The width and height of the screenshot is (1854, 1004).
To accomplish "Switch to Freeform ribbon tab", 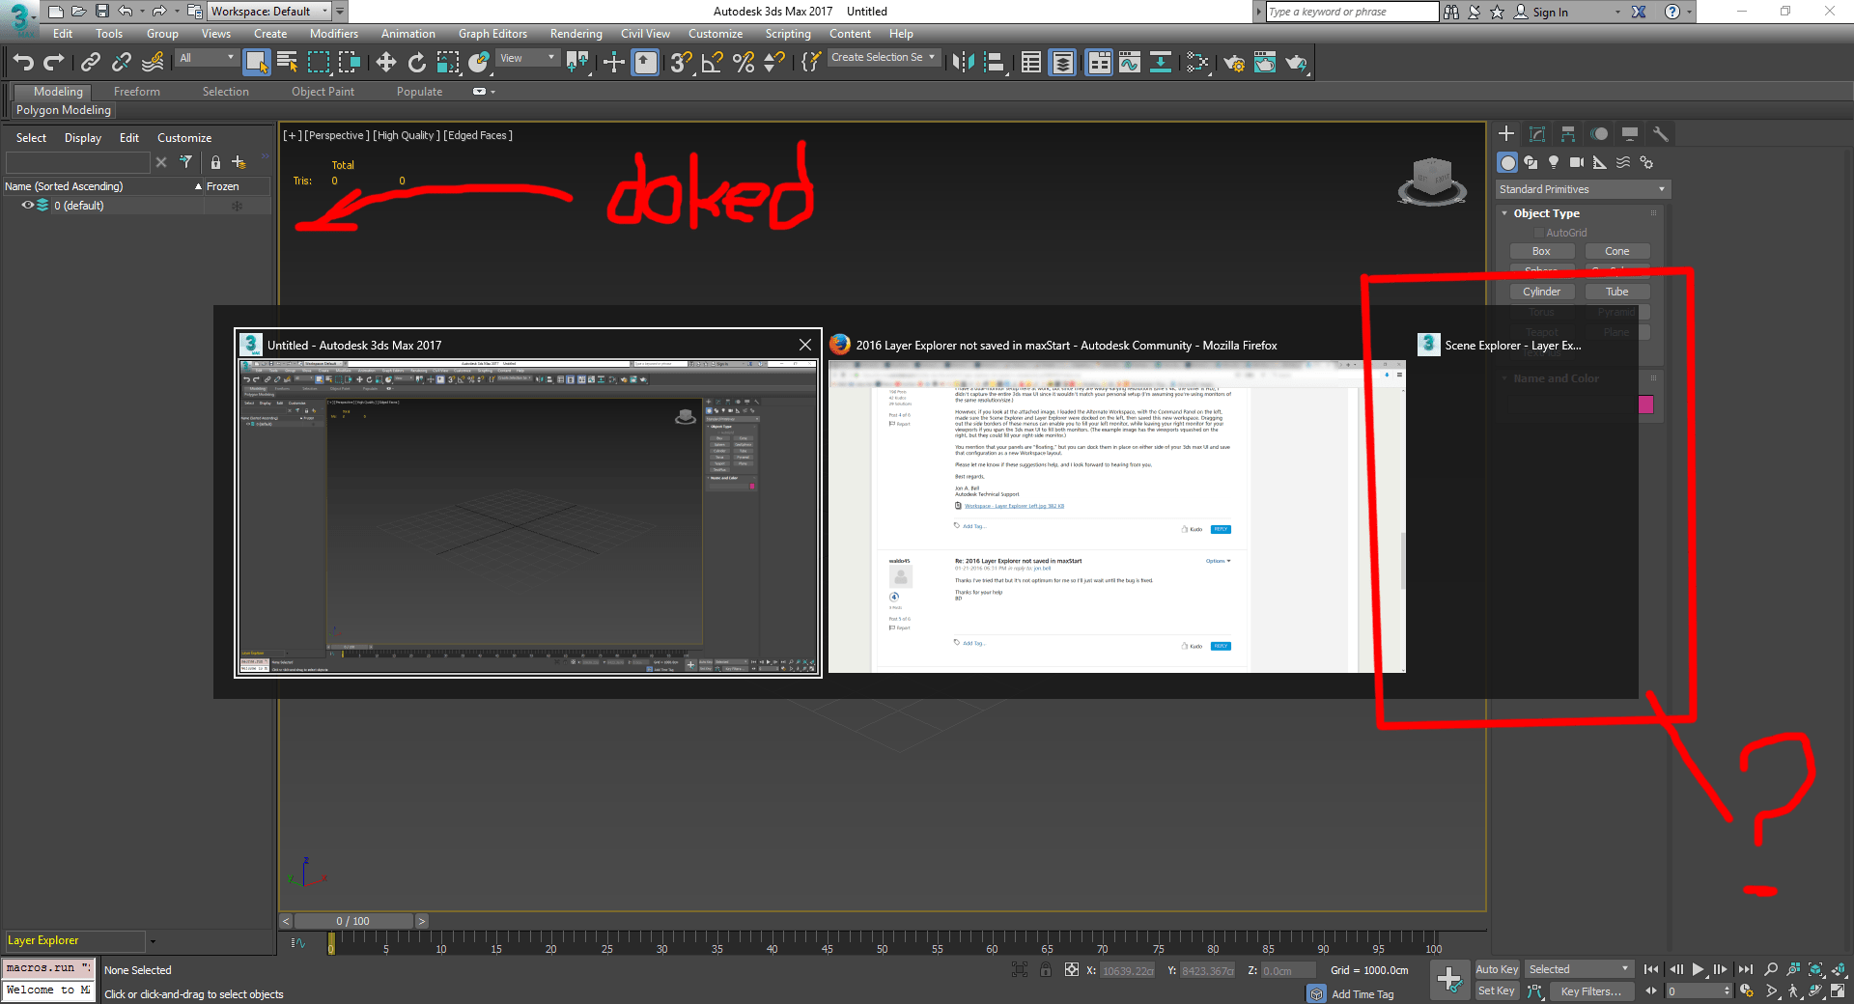I will tap(137, 92).
